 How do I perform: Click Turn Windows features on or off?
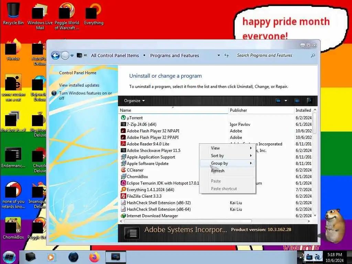point(85,96)
